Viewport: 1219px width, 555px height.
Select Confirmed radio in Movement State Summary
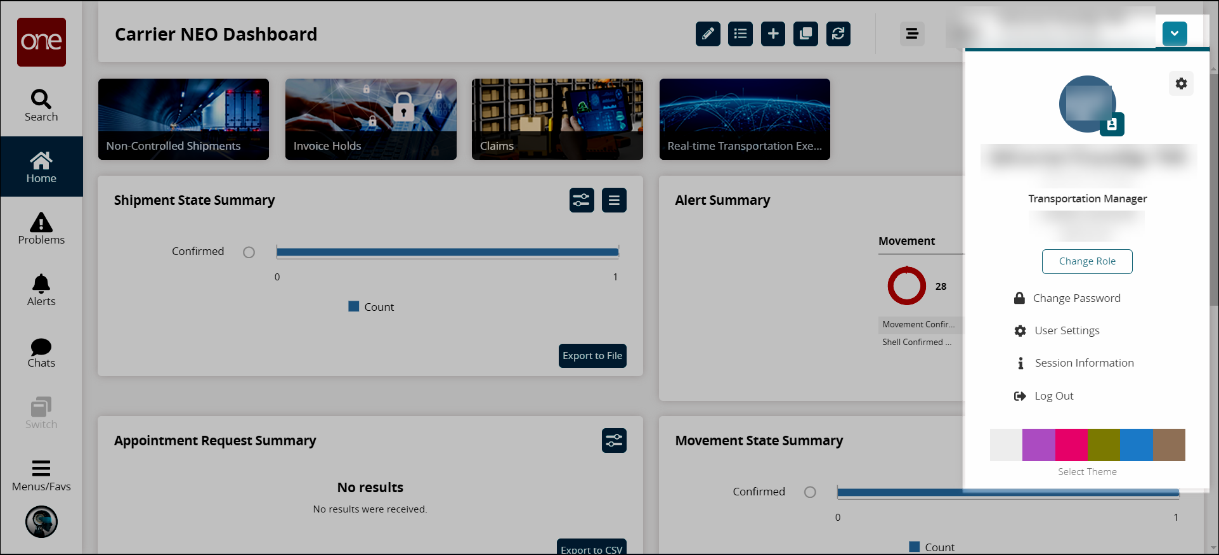pos(810,492)
